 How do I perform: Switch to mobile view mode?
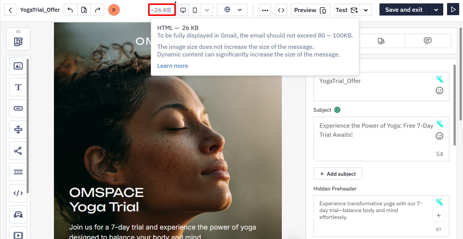(195, 10)
